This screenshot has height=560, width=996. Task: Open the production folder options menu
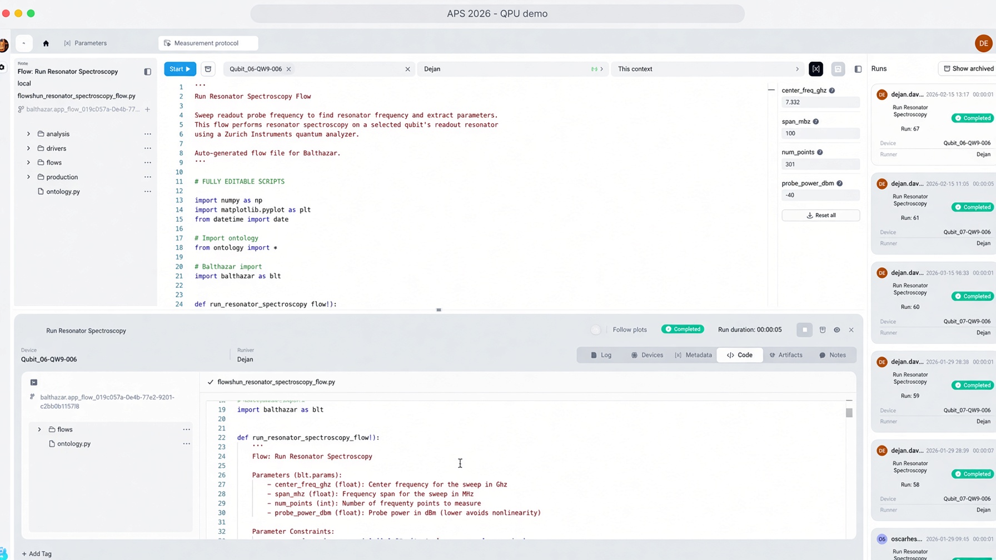click(x=147, y=177)
